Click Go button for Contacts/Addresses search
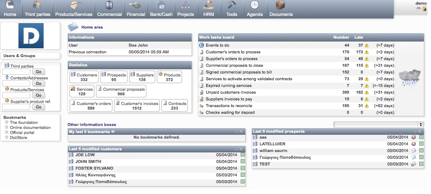 [39, 84]
